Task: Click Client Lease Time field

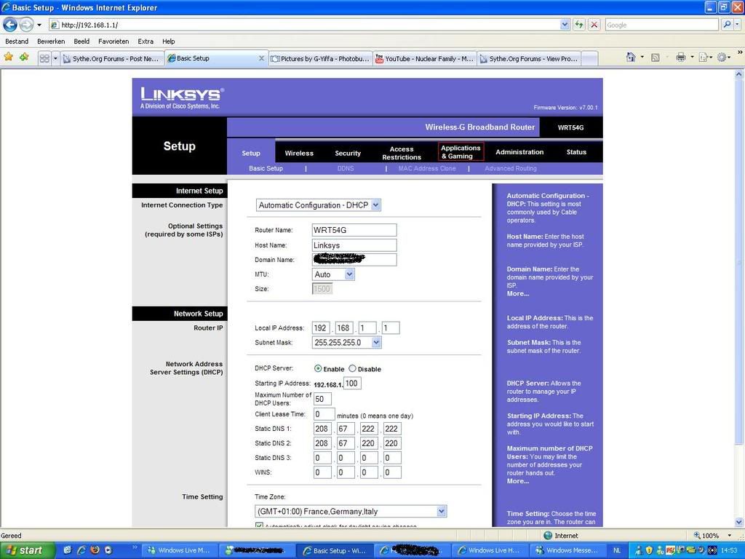Action: pos(324,414)
